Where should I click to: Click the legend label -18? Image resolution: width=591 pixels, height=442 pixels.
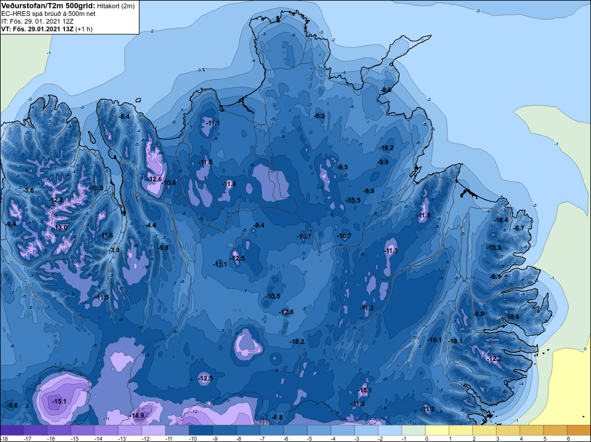coord(4,438)
